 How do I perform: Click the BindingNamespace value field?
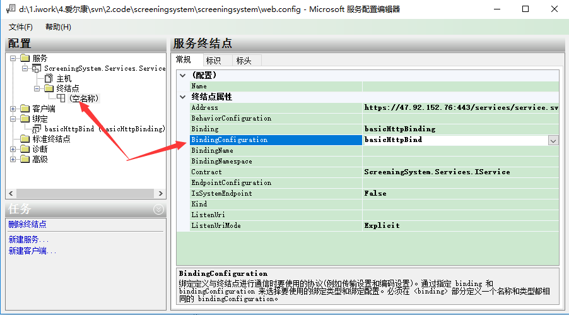(x=460, y=162)
